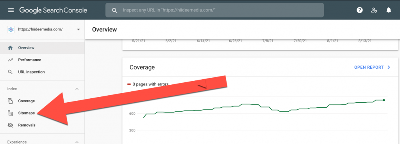
Task: Collapse the Index section
Action: pyautogui.click(x=77, y=89)
